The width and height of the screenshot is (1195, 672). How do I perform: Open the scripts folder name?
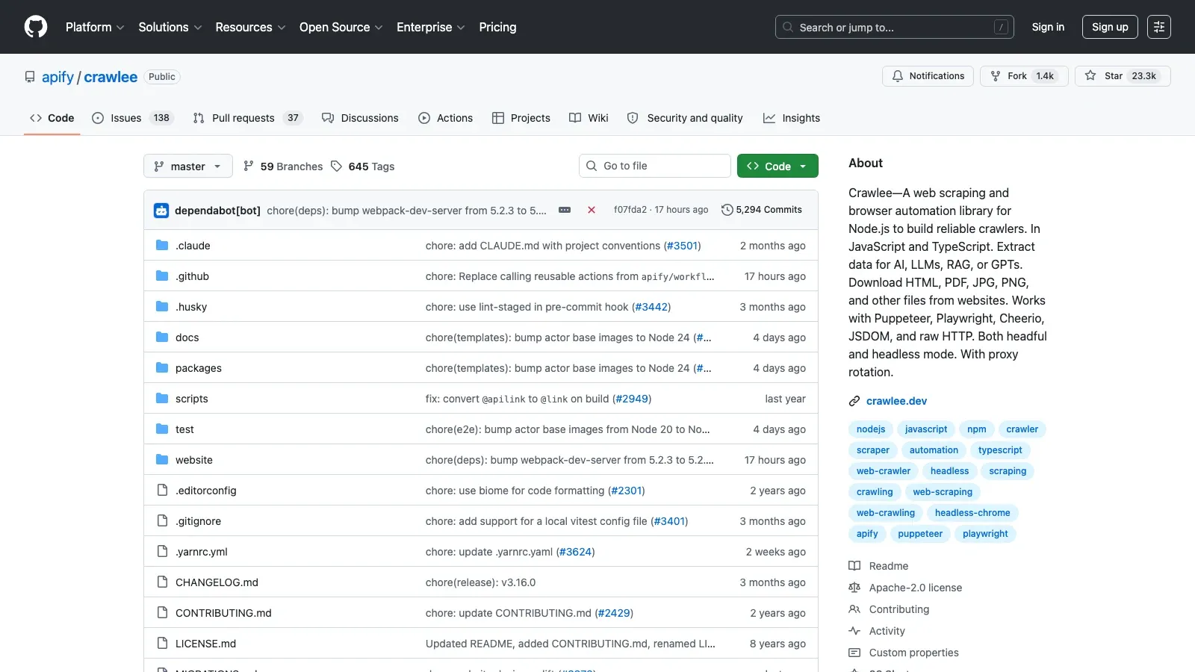coord(192,399)
